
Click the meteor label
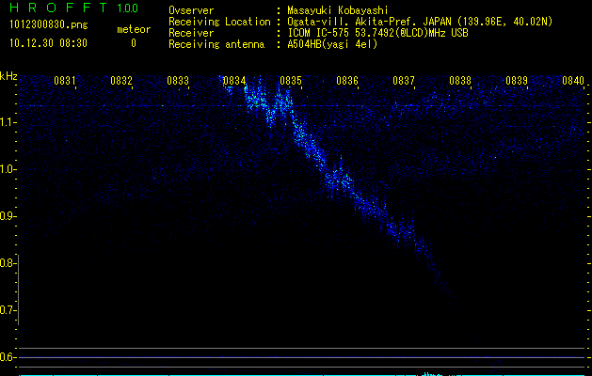coord(134,29)
